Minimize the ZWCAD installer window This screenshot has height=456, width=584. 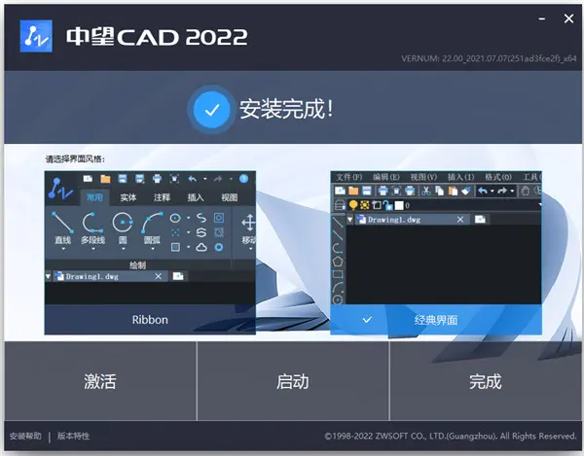click(x=542, y=18)
